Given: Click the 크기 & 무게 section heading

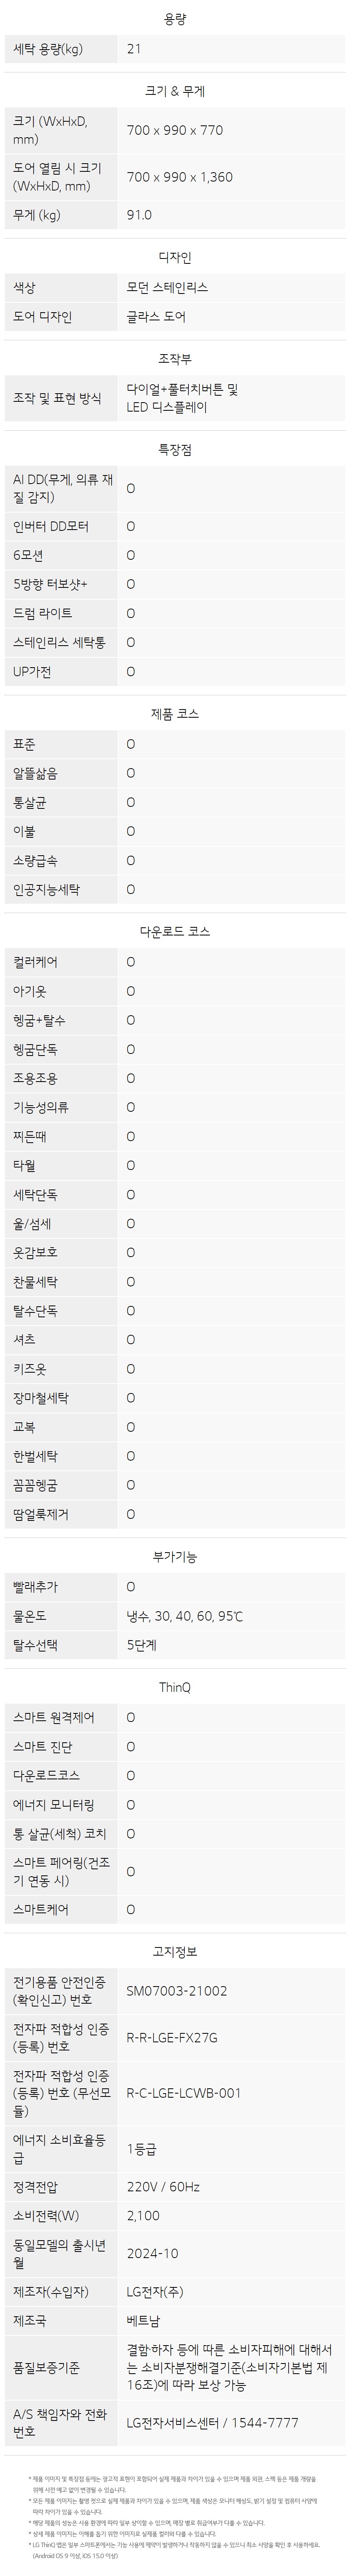Looking at the screenshot, I should 175,91.
